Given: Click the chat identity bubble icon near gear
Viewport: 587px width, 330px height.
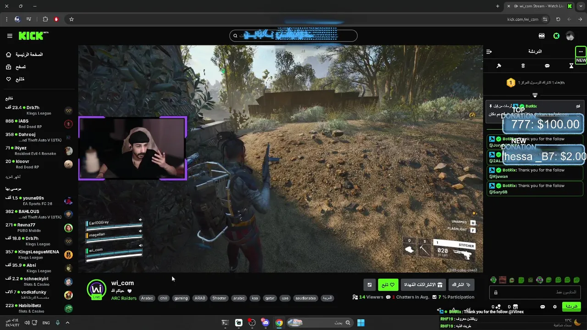Looking at the screenshot, I should [543, 307].
